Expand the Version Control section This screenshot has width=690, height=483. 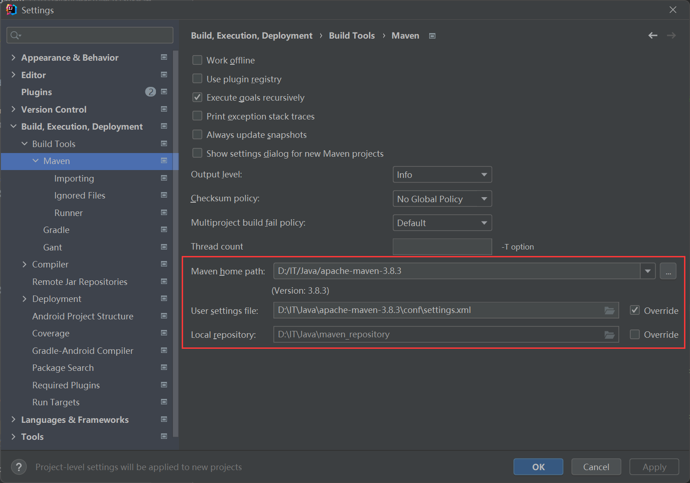pyautogui.click(x=13, y=109)
